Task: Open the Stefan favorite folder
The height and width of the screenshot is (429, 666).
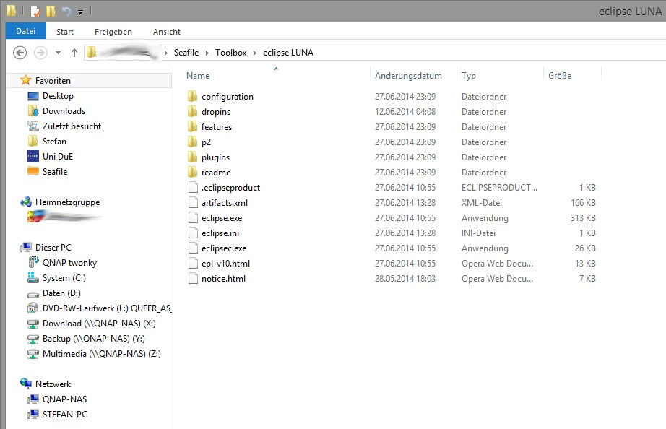Action: tap(54, 142)
